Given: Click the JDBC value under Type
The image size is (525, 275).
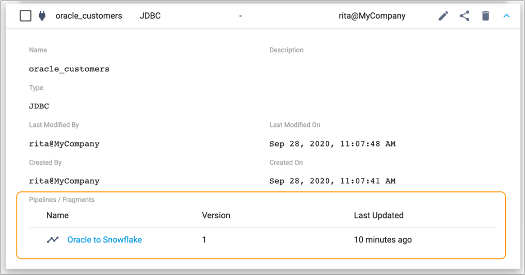Looking at the screenshot, I should 39,106.
